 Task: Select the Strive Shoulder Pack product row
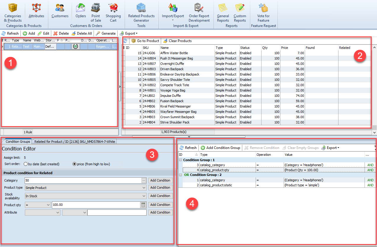[247, 122]
